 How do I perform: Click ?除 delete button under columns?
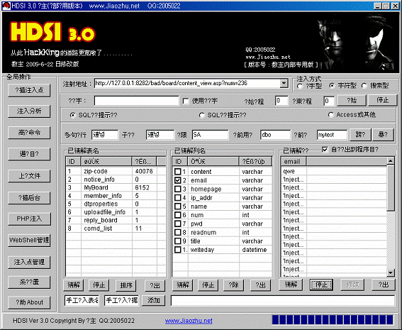pos(233,285)
